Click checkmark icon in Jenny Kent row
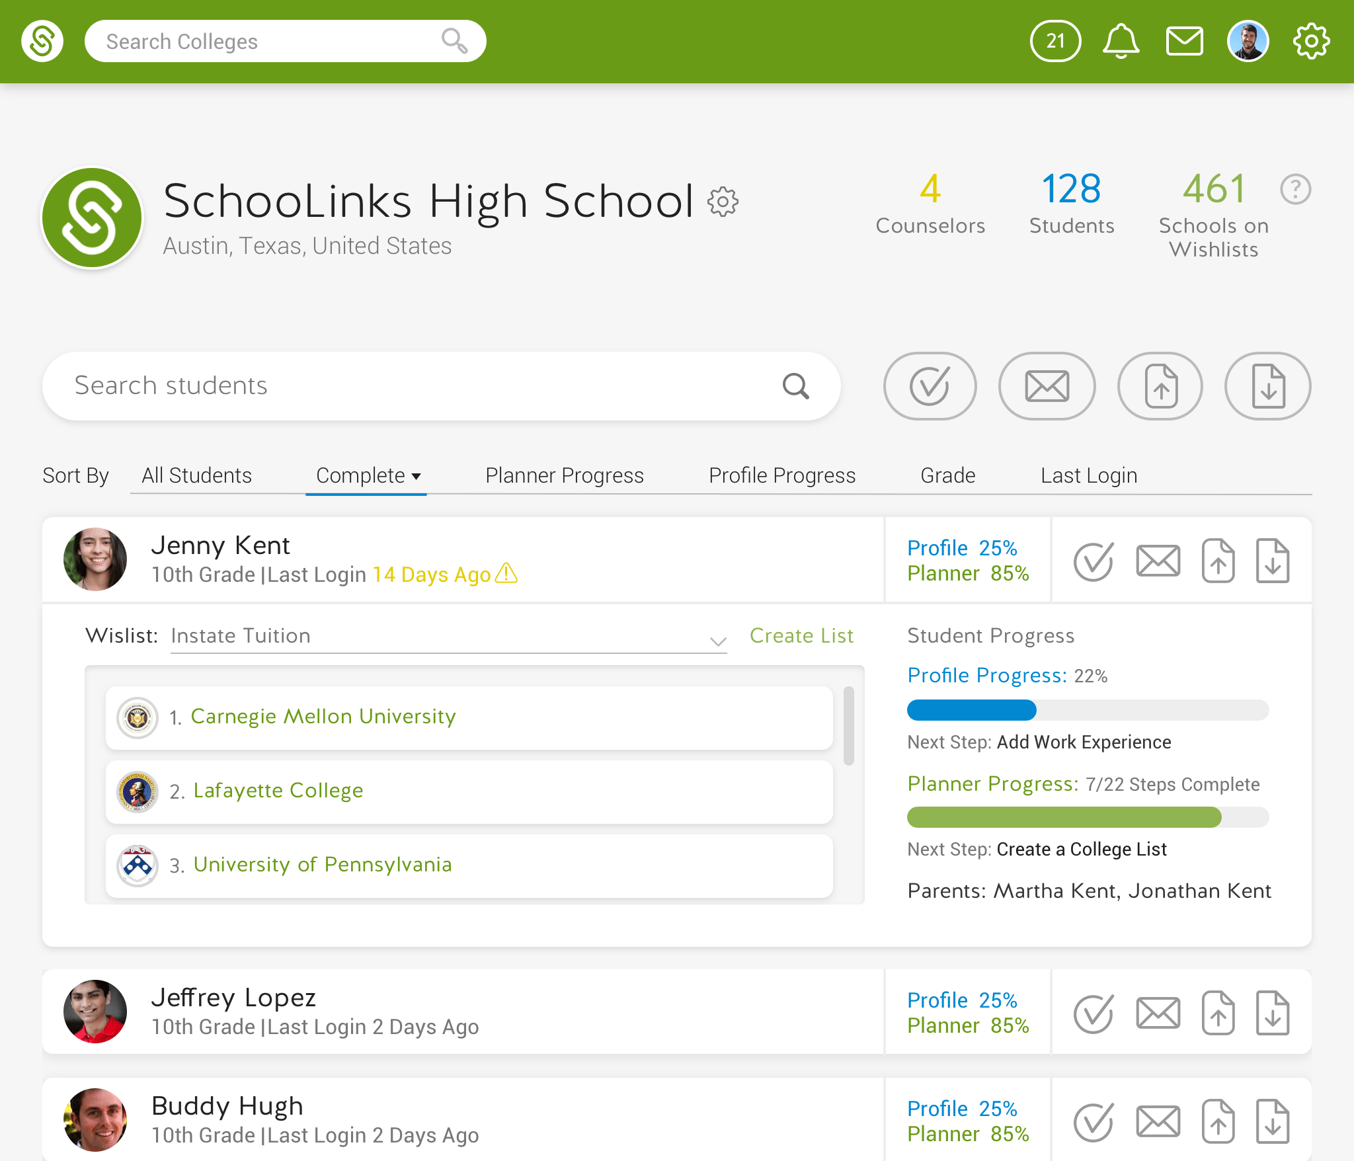The image size is (1354, 1161). coord(1094,561)
